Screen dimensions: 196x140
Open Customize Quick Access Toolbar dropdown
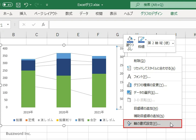tap(47, 5)
